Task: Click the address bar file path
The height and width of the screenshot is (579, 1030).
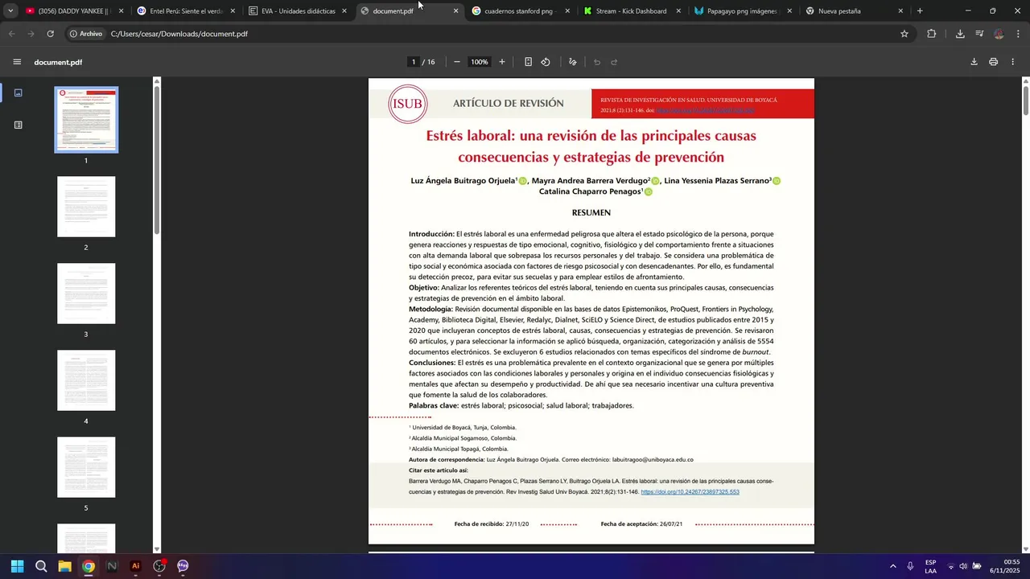Action: pyautogui.click(x=179, y=34)
